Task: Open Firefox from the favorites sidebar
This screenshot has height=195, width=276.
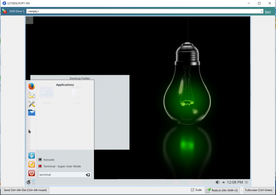Action: pos(31,86)
